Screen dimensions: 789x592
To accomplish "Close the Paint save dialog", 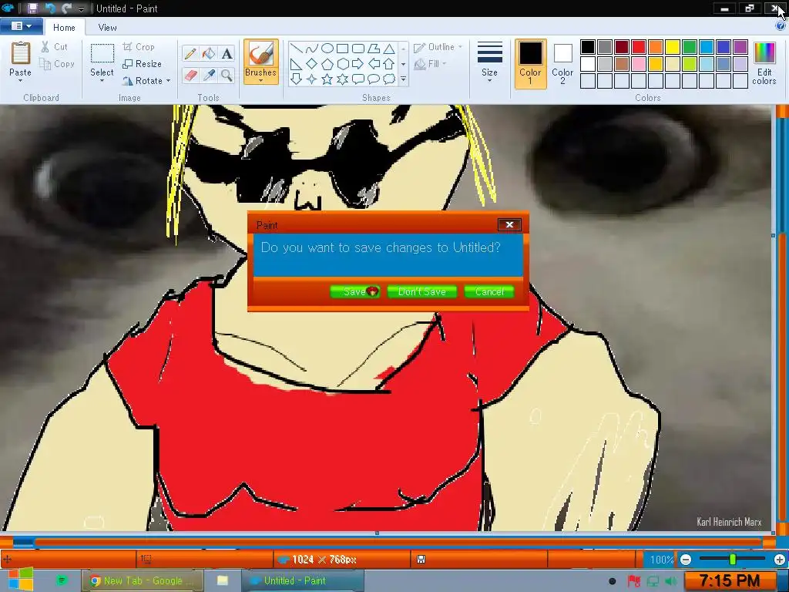I will point(509,224).
